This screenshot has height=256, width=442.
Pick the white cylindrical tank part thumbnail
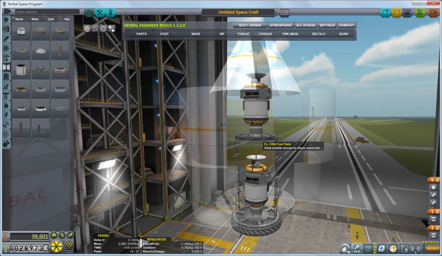point(21,70)
